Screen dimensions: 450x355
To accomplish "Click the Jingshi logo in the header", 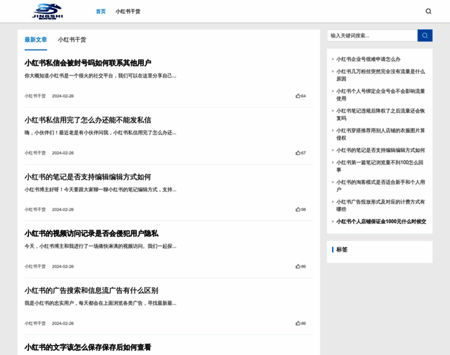I will (x=47, y=11).
